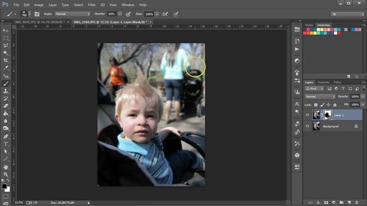Viewport: 367px width, 206px height.
Task: Select the Eraser tool
Action: 6,106
